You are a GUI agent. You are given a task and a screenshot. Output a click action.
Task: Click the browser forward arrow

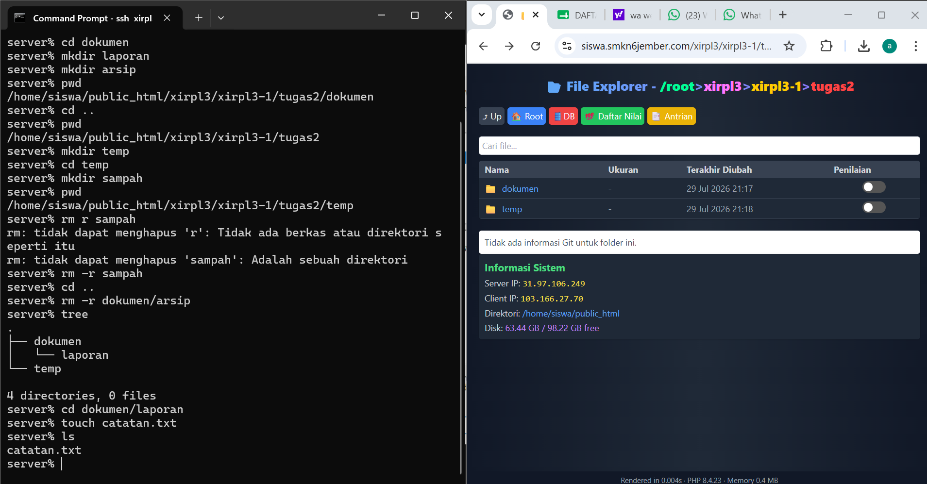pos(509,46)
